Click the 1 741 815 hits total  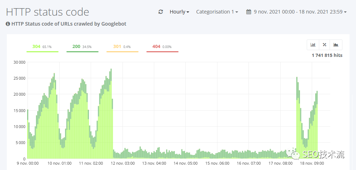327,55
